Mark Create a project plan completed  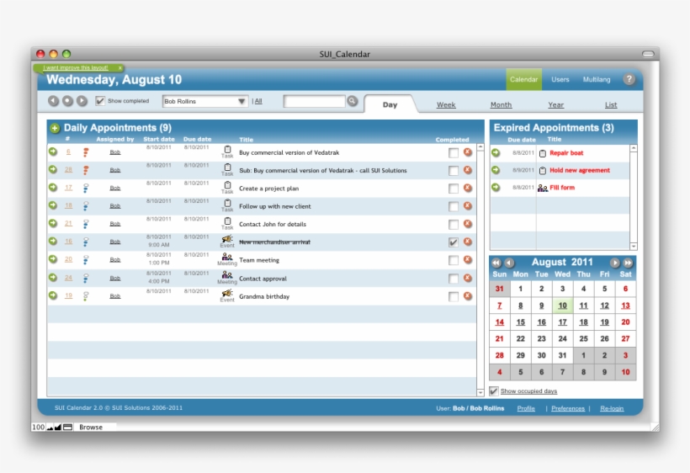coord(454,189)
